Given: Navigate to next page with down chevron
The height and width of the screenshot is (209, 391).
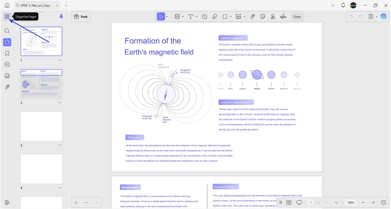Looking at the screenshot, I should [x=337, y=202].
